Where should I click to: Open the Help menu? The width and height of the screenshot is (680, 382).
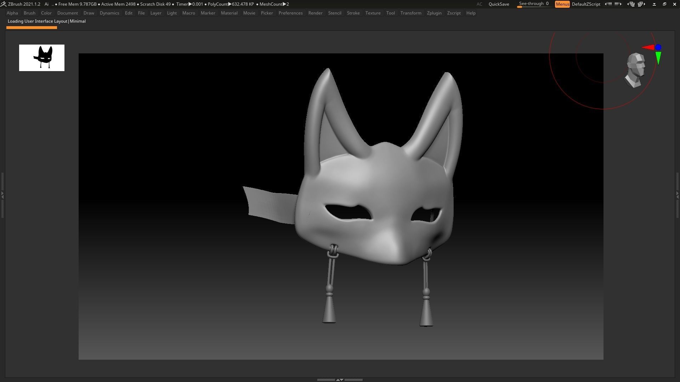(x=471, y=13)
